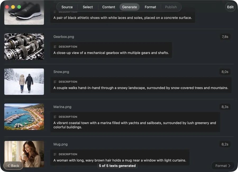The height and width of the screenshot is (172, 238).
Task: Click the description icon on the shoes entry
Action: 55,12
